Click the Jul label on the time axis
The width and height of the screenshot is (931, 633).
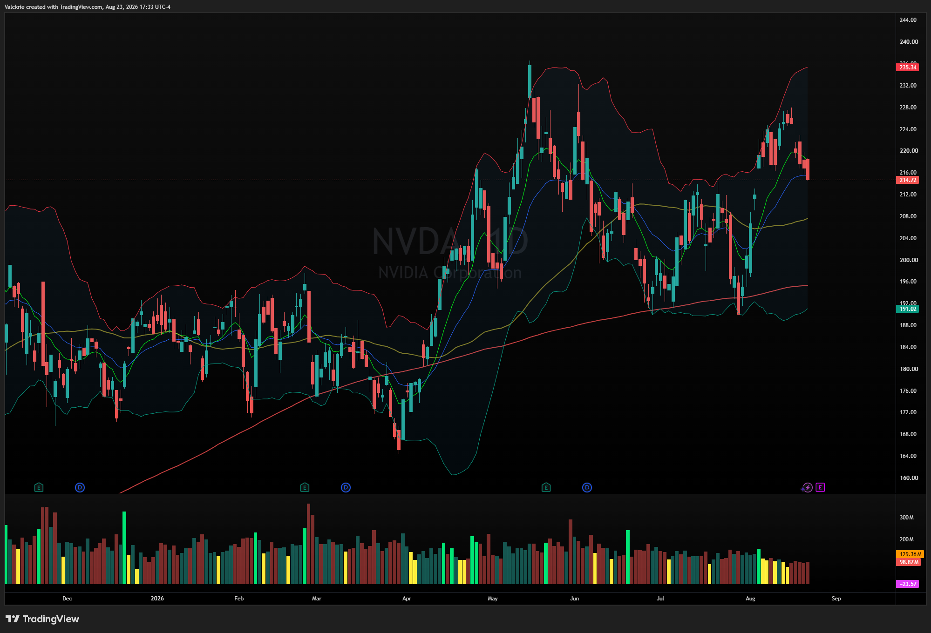[660, 599]
